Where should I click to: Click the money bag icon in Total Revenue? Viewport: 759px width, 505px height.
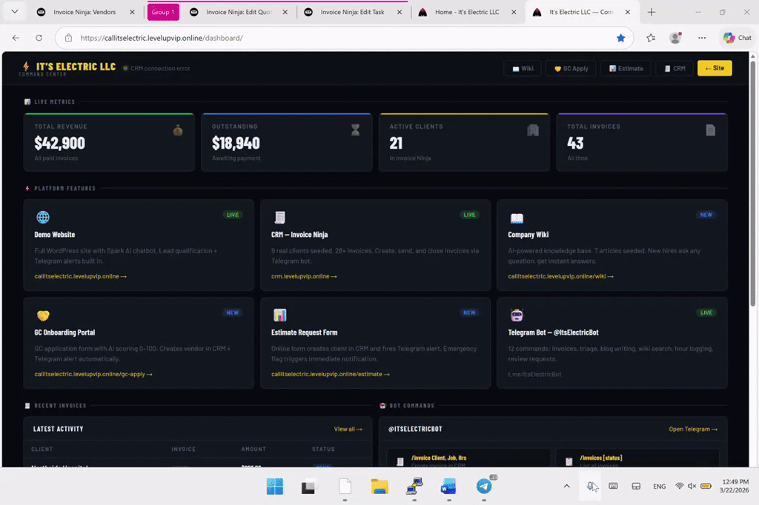[x=178, y=130]
